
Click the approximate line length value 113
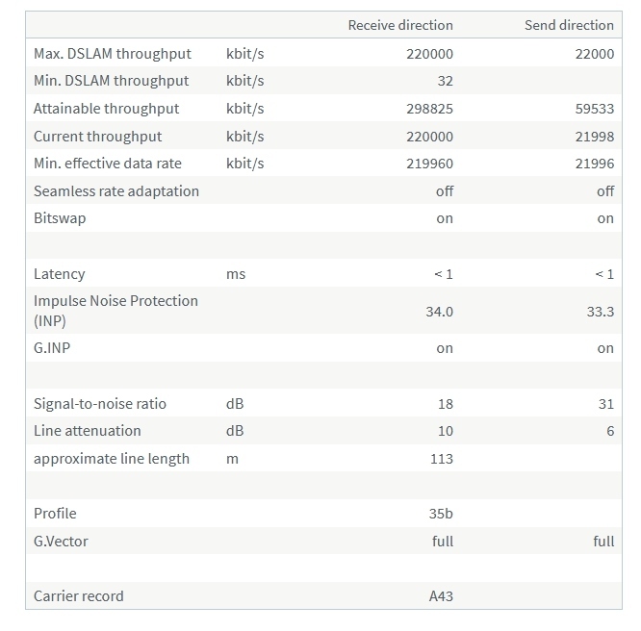442,459
